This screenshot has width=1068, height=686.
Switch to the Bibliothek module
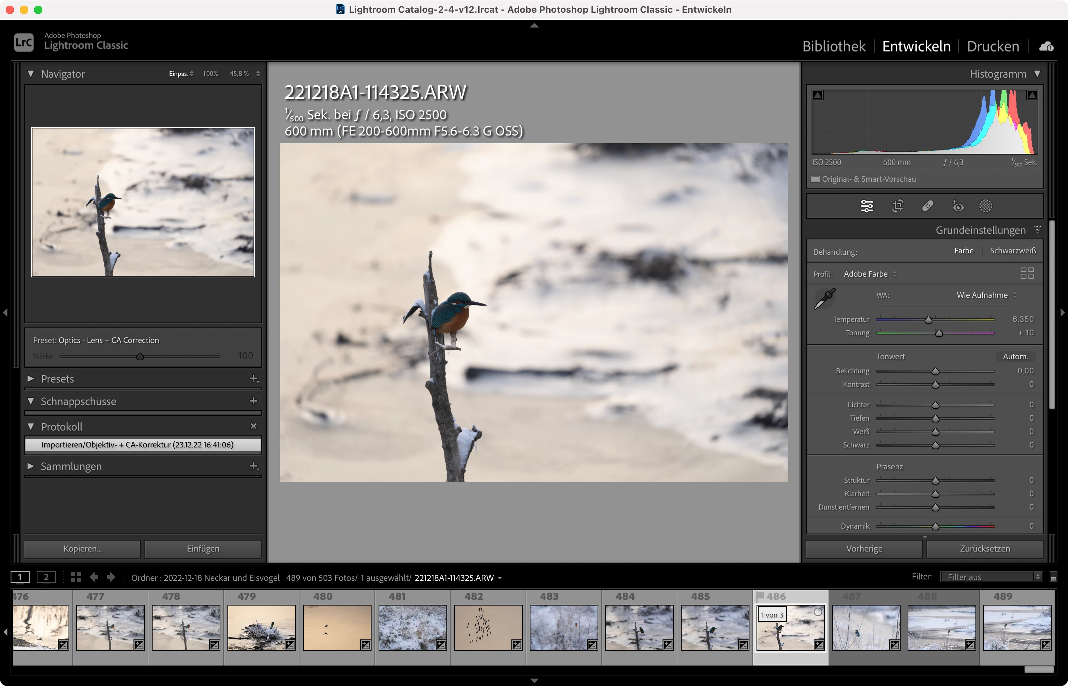pos(833,46)
